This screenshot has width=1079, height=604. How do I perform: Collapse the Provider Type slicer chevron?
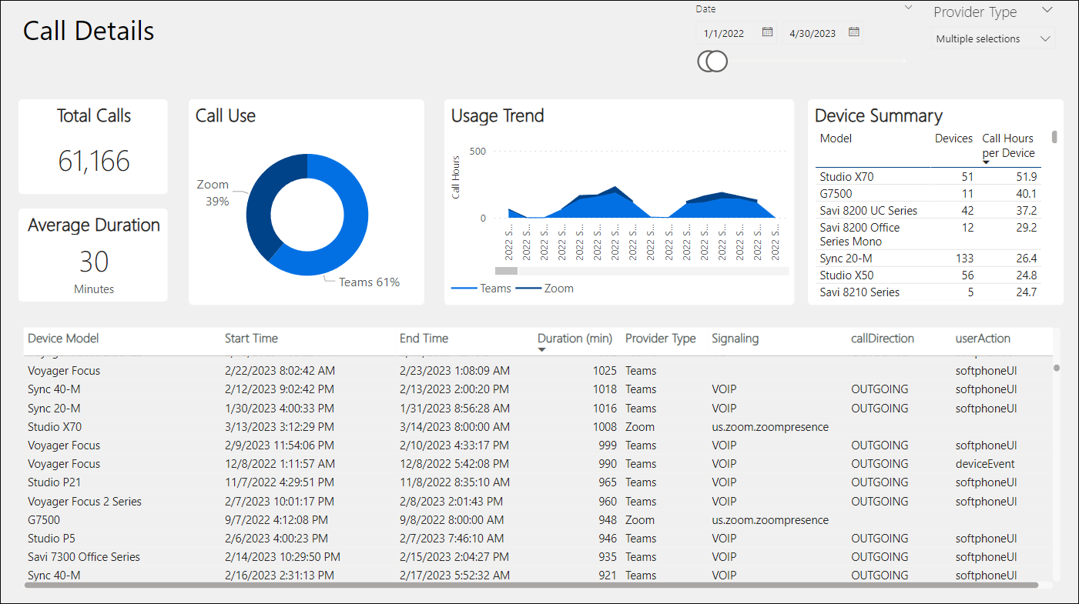[x=1046, y=11]
